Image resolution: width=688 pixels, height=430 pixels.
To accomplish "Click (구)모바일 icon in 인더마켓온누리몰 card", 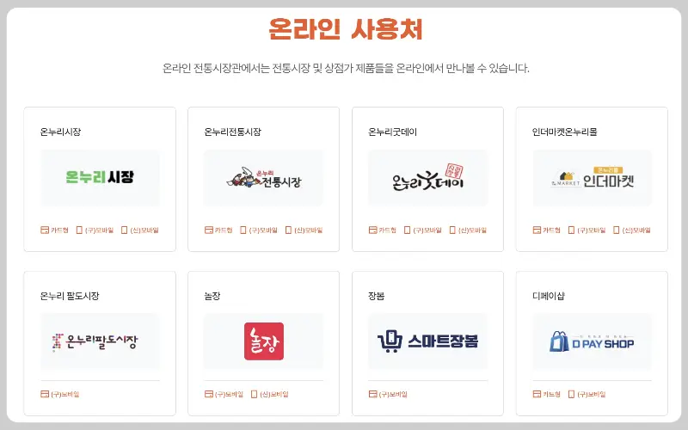I will (572, 230).
